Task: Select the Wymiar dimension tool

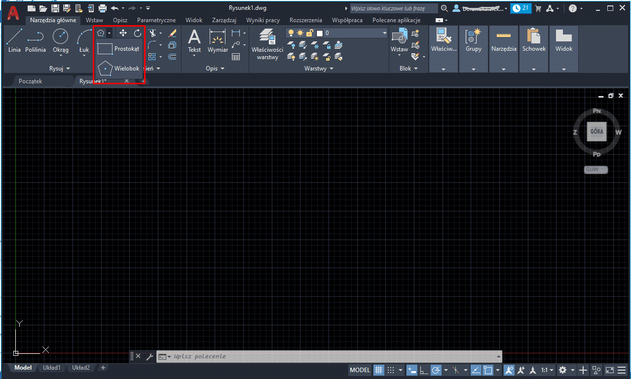Action: pos(218,40)
